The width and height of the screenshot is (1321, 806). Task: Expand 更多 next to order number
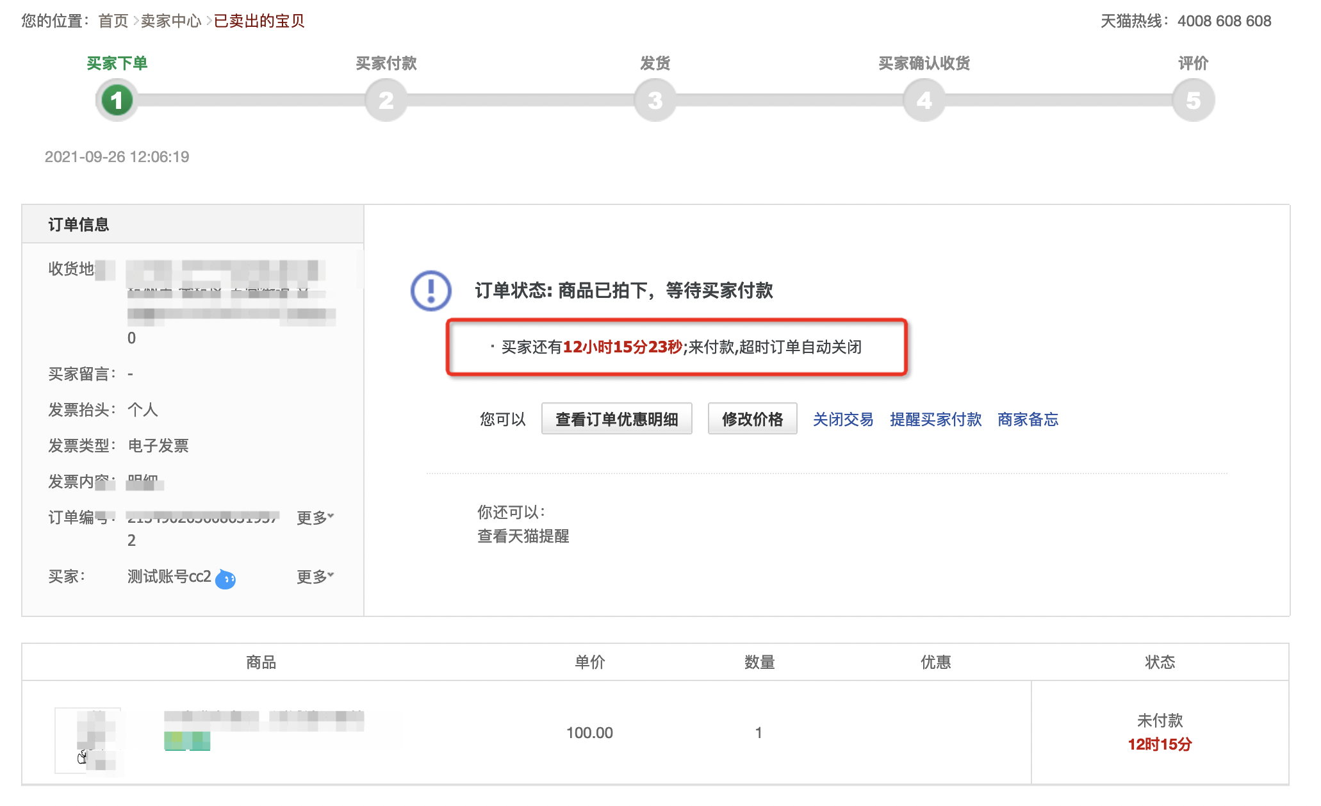[315, 517]
